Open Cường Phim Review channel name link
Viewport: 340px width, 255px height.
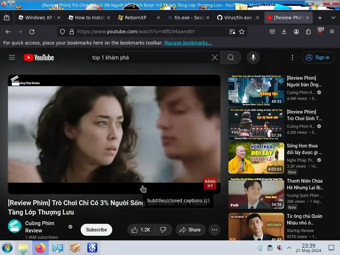click(x=40, y=227)
